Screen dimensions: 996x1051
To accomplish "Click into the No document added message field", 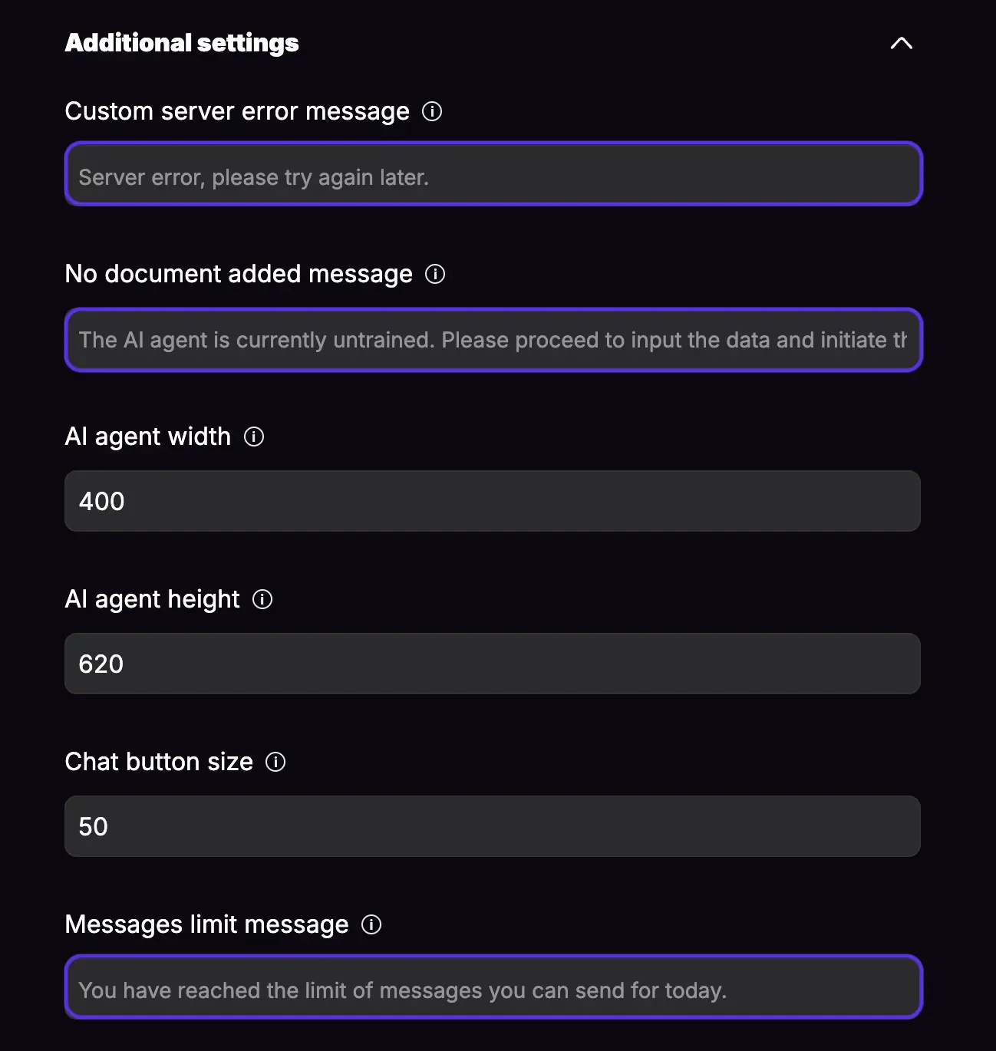I will [x=493, y=340].
